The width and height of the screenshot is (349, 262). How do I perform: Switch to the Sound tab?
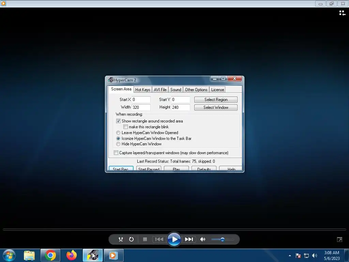click(x=176, y=90)
